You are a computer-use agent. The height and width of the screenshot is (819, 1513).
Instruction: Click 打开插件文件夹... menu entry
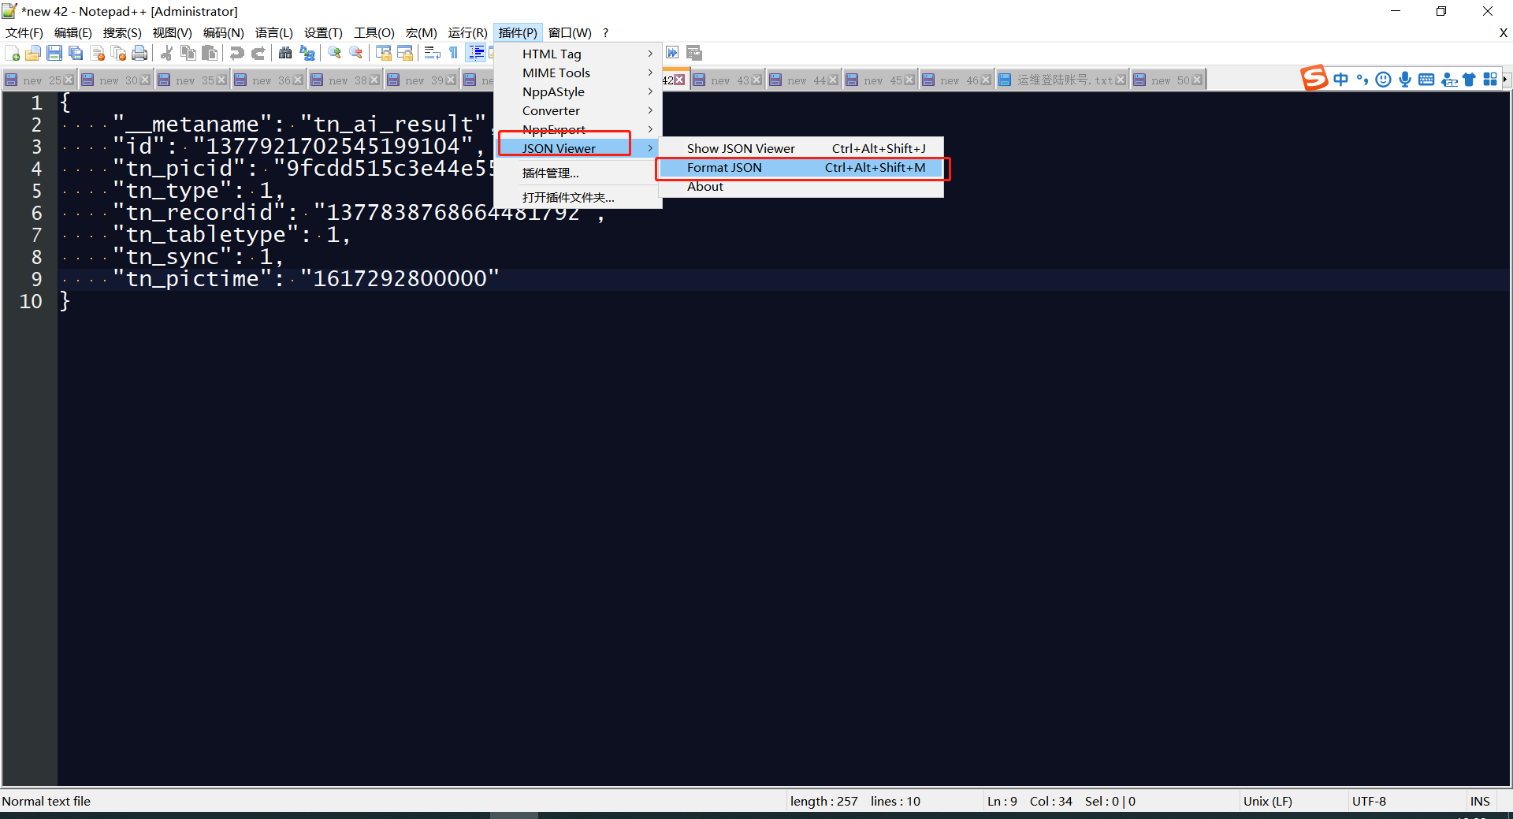pos(578,197)
